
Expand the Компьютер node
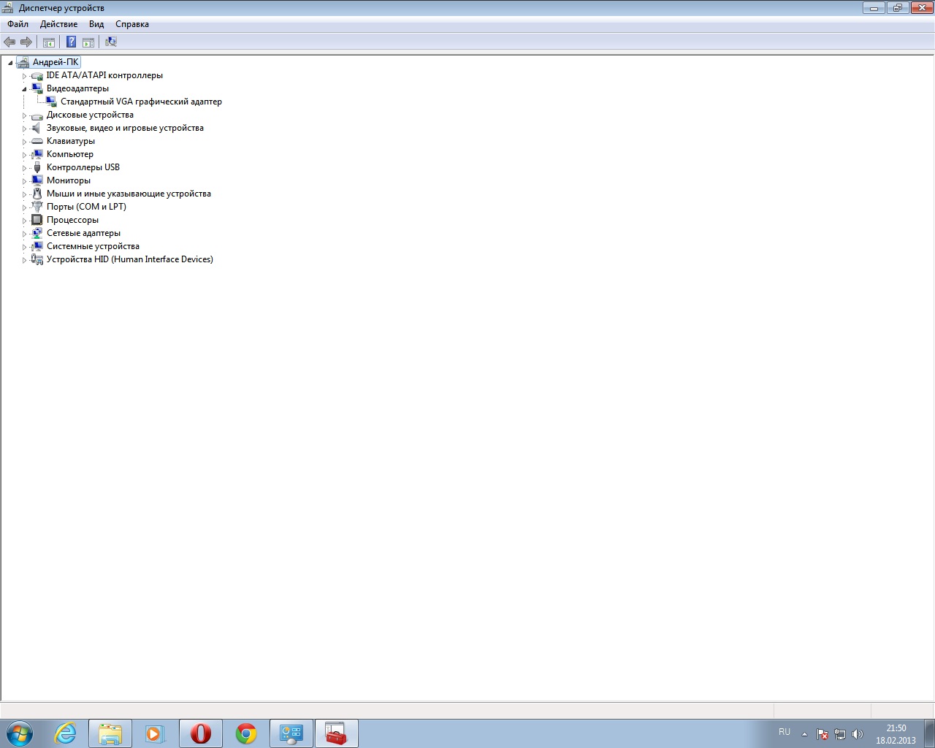pos(24,155)
